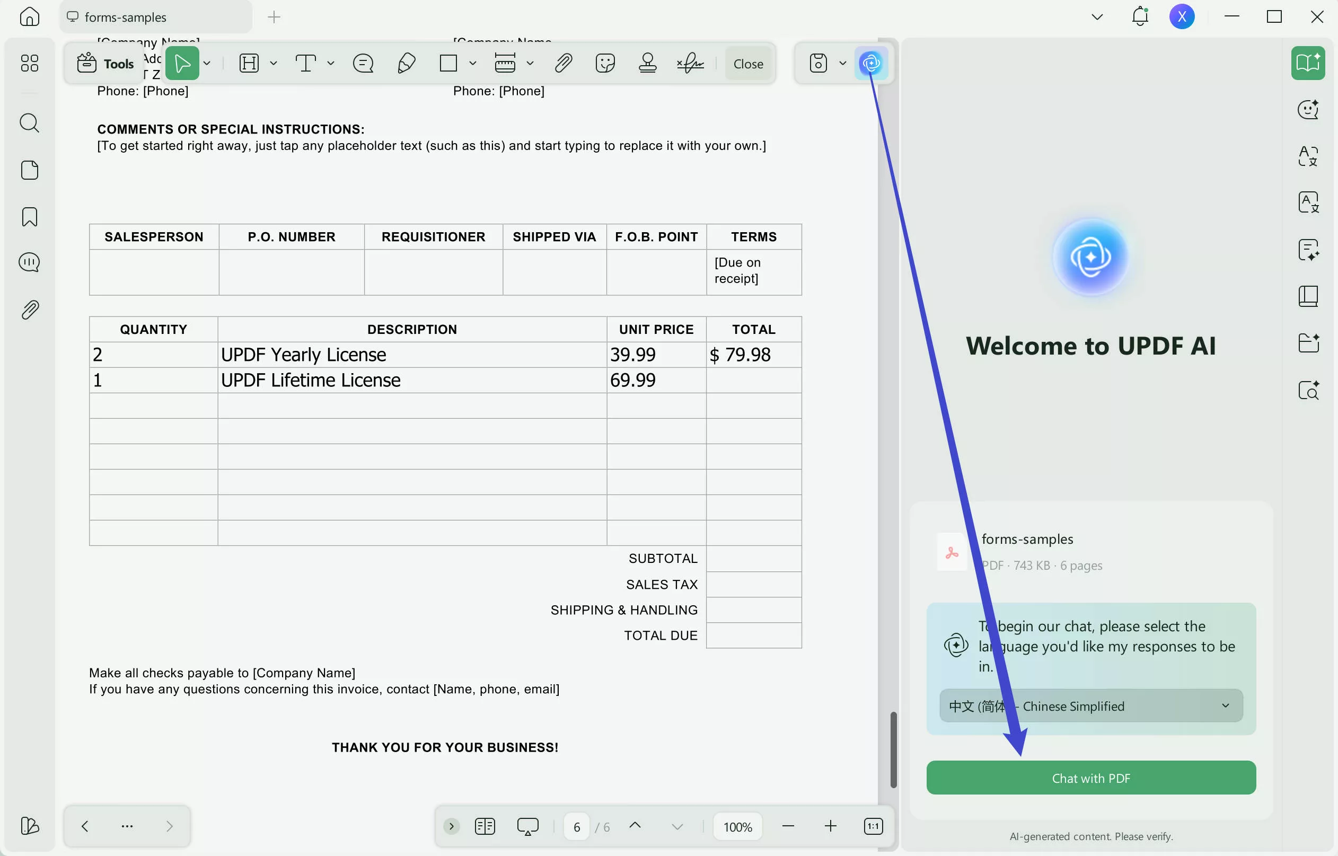This screenshot has width=1338, height=856.
Task: Click the Chat with PDF button
Action: coord(1090,778)
